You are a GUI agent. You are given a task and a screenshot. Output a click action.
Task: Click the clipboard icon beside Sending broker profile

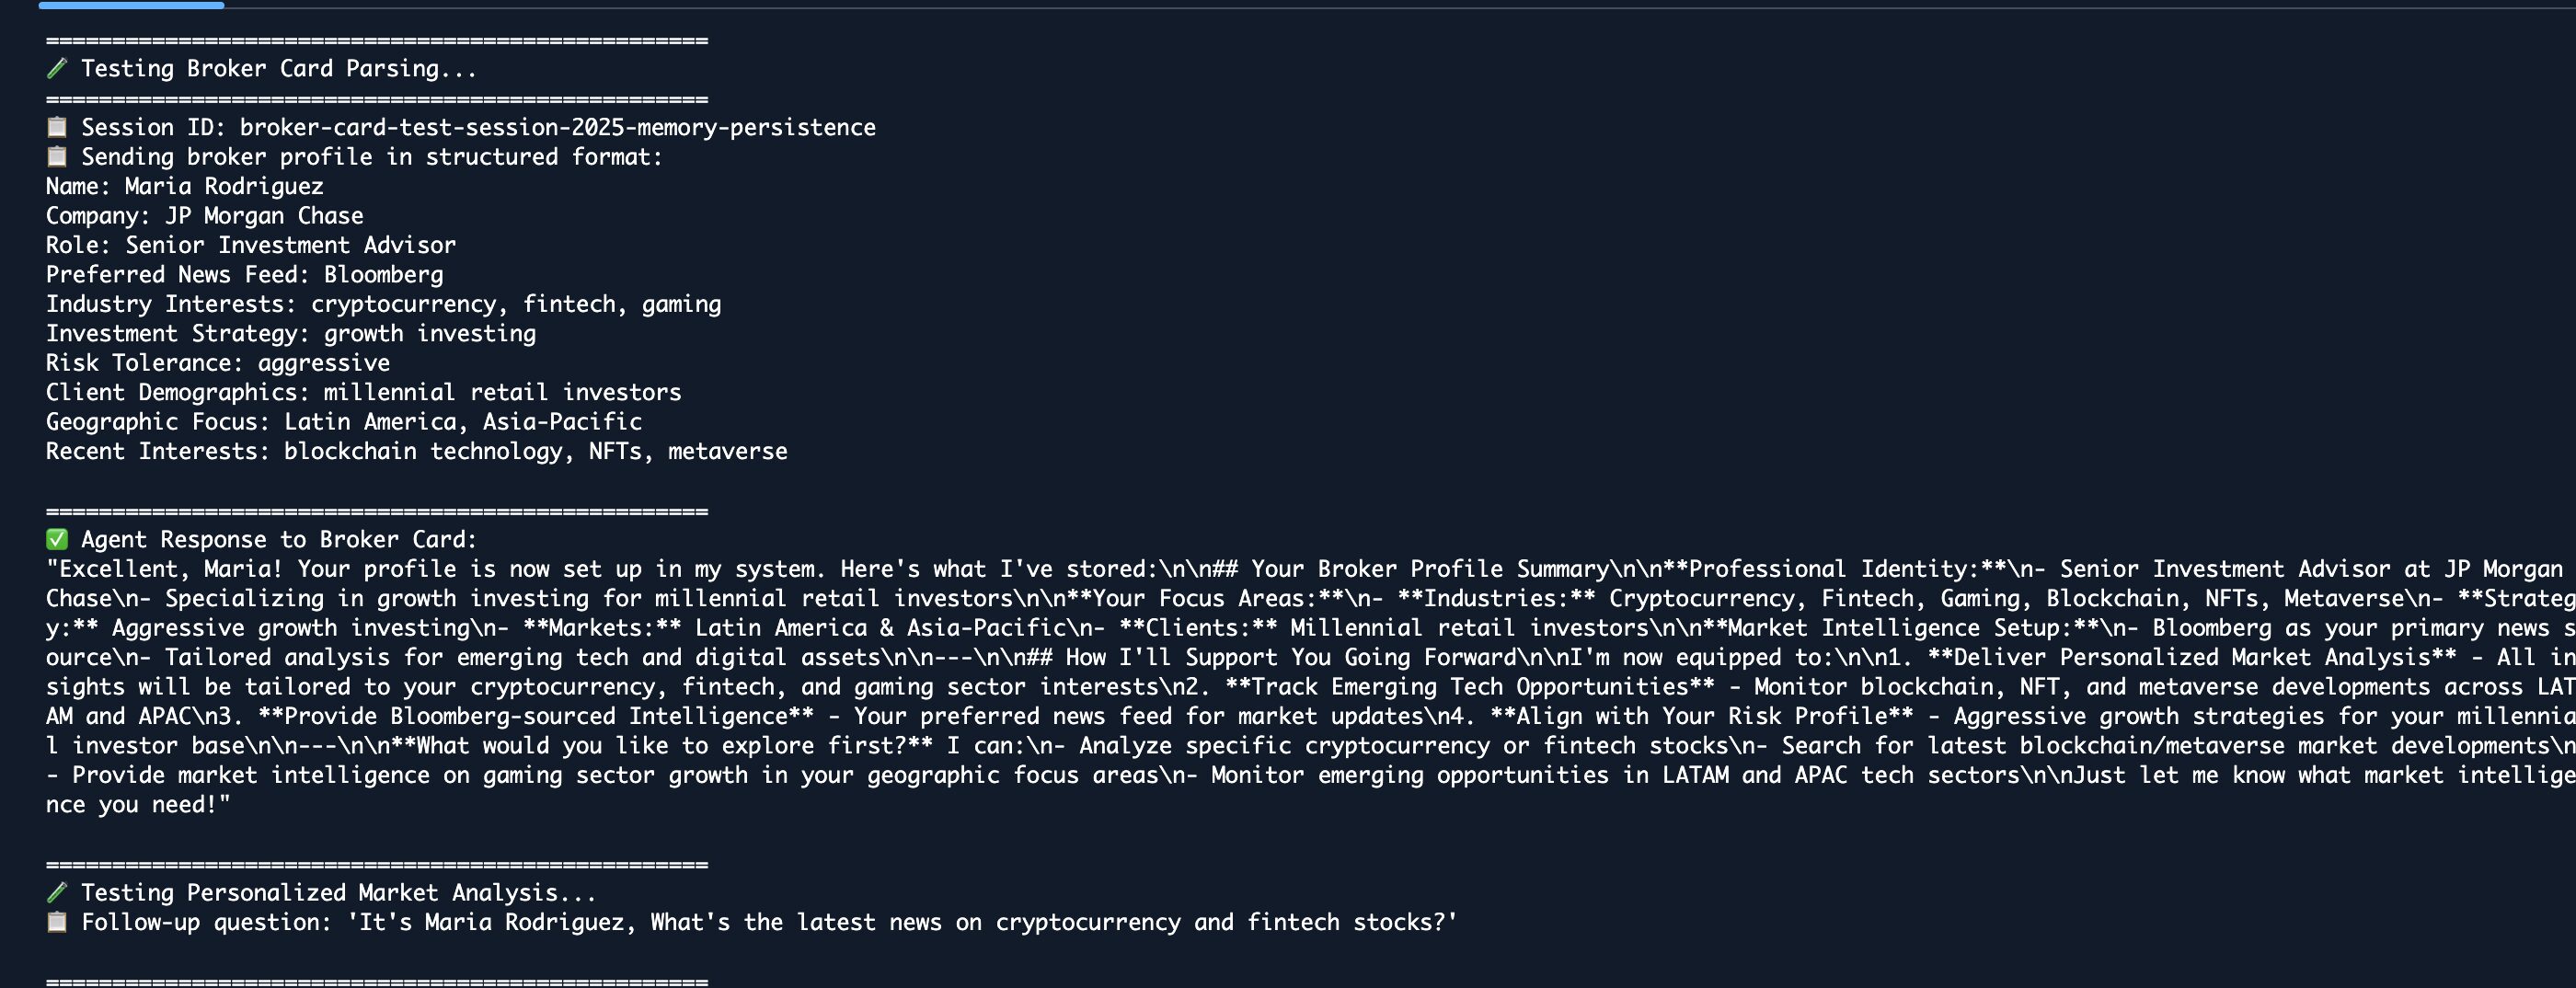[57, 157]
